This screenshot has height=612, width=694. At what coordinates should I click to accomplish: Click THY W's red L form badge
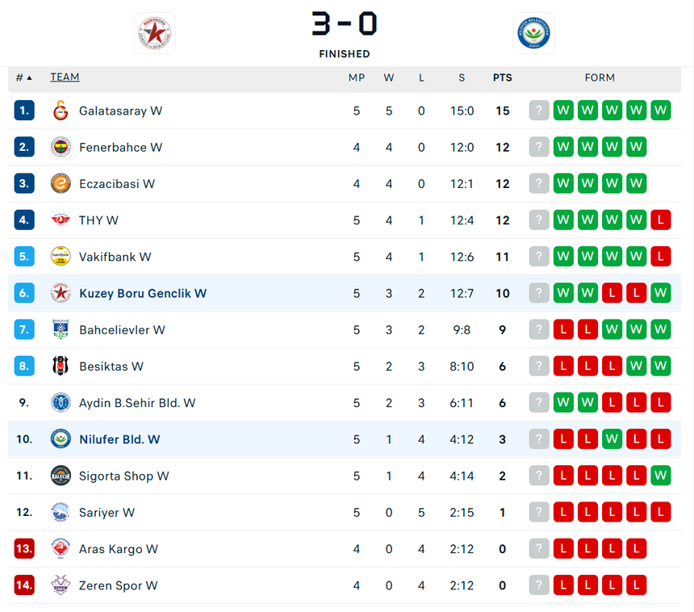pyautogui.click(x=660, y=220)
